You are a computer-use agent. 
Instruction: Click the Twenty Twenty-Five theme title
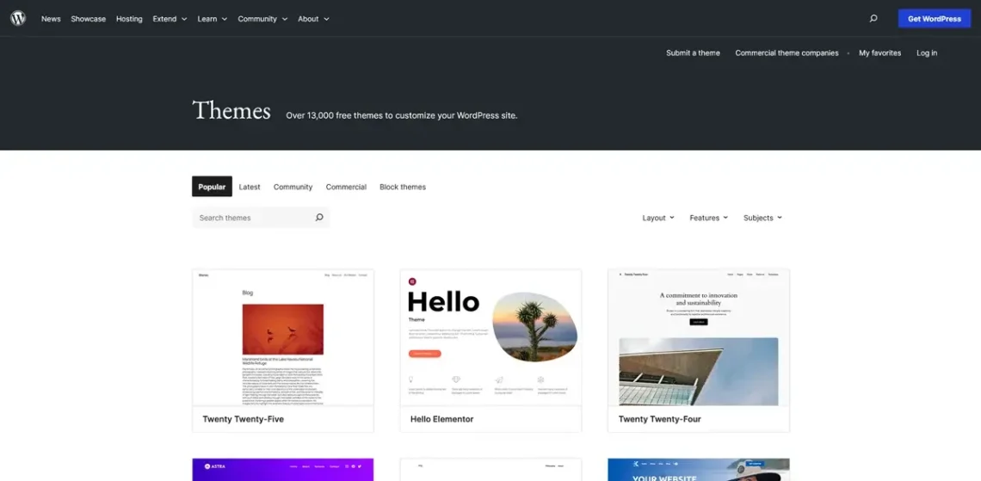244,419
